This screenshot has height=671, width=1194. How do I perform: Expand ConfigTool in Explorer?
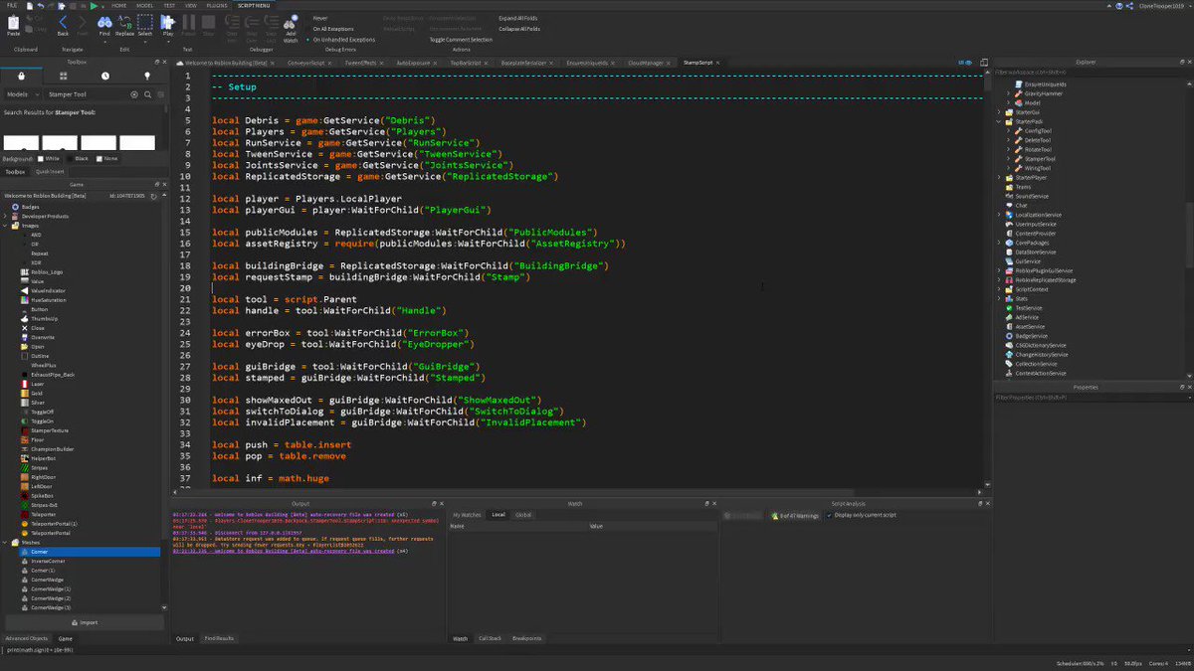coord(1009,130)
